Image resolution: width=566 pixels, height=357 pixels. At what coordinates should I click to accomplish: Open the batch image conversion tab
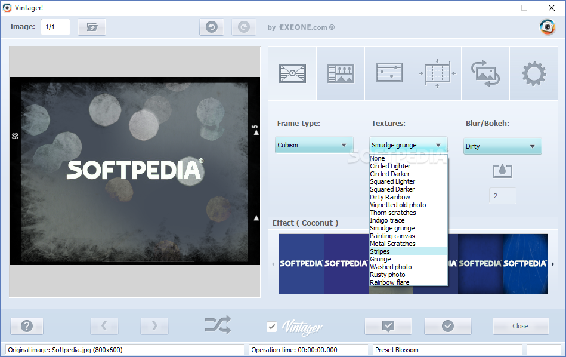point(485,73)
